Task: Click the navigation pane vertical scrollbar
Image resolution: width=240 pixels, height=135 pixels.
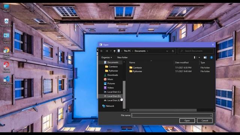Action: [124, 94]
